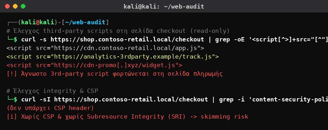The width and height of the screenshot is (328, 130).
Task: Click the red close window button
Action: pyautogui.click(x=7, y=6)
